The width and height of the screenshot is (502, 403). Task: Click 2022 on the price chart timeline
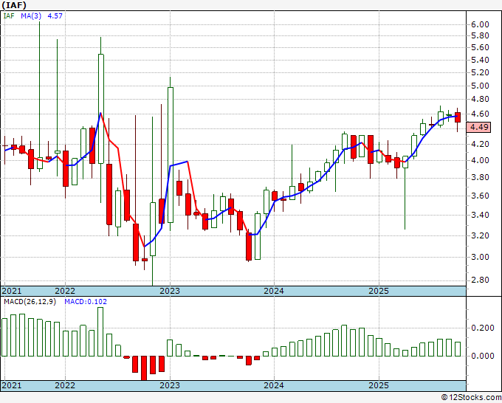pos(65,291)
